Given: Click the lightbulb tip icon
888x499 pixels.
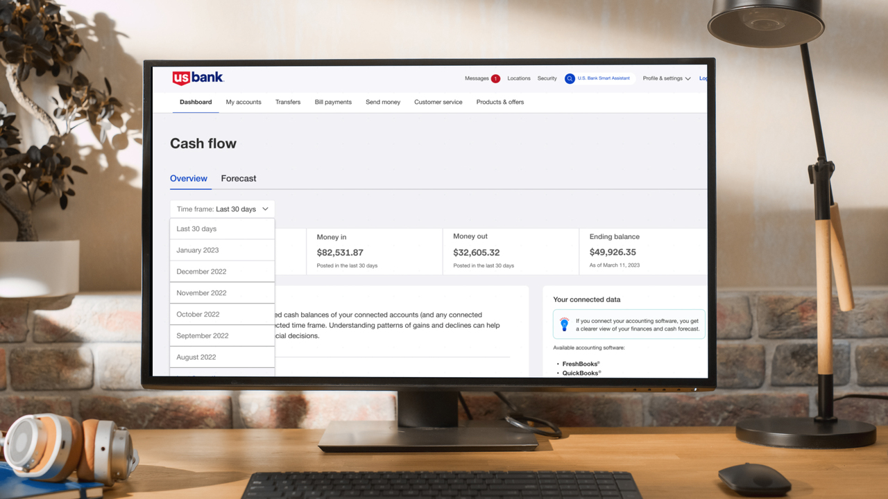Looking at the screenshot, I should (564, 324).
